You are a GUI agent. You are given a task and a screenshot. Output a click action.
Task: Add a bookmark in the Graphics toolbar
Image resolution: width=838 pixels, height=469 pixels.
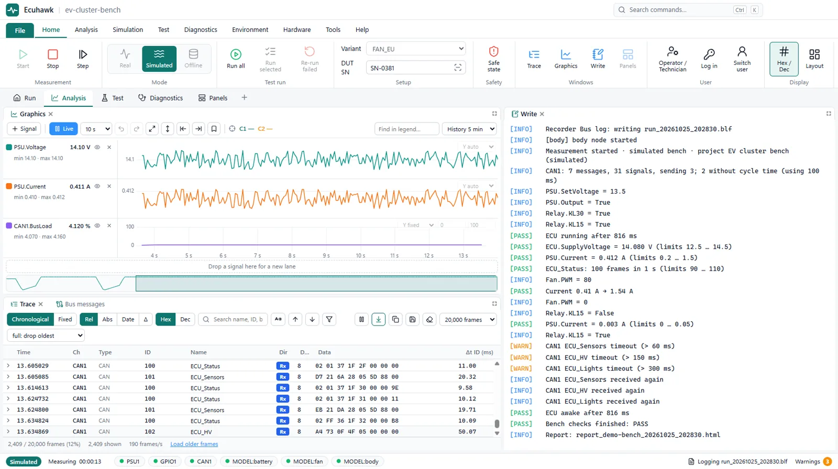214,129
